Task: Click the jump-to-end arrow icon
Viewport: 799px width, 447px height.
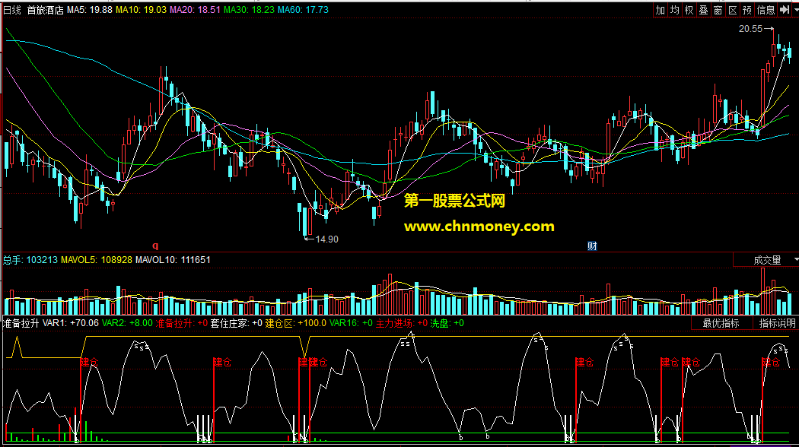Action: (785, 10)
